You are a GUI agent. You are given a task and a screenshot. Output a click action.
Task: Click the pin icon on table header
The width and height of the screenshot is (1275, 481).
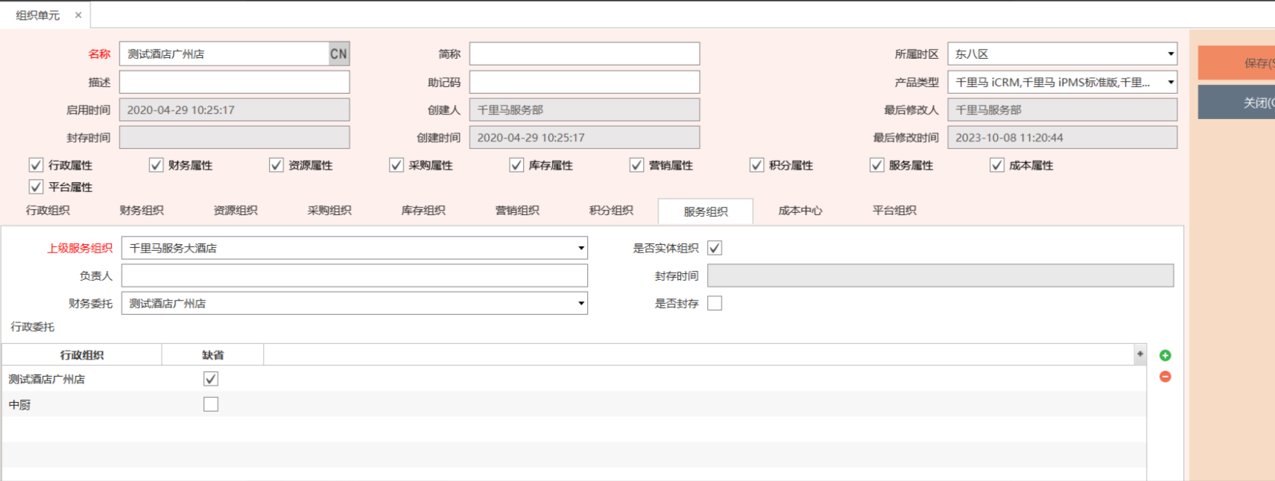1139,354
